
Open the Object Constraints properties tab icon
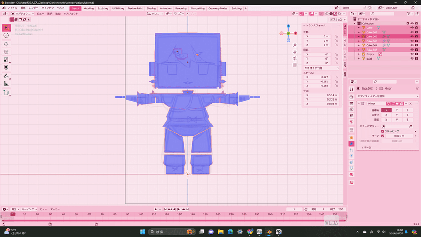coord(352,162)
